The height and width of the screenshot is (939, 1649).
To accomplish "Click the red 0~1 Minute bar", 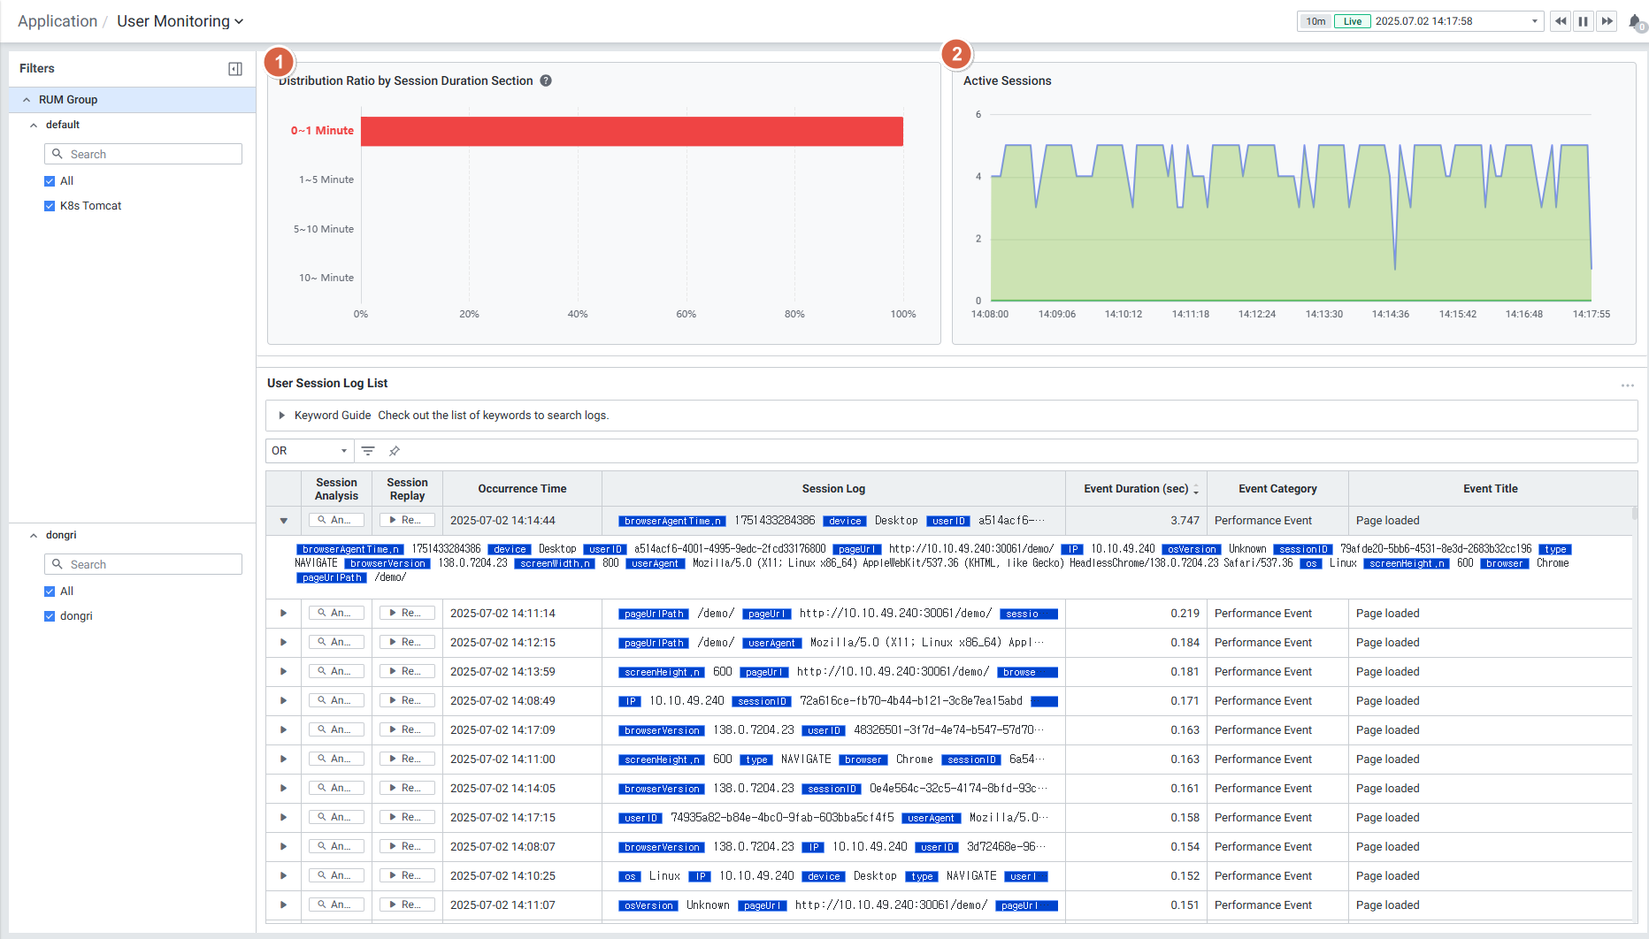I will pyautogui.click(x=632, y=131).
